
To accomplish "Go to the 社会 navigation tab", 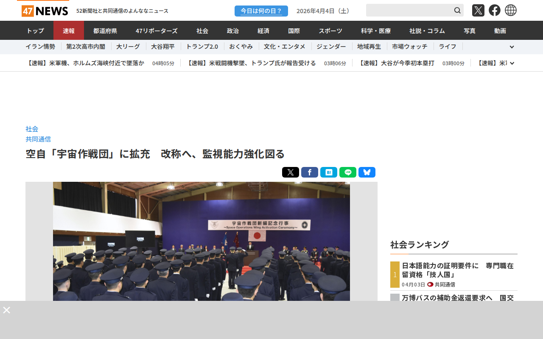I will 202,31.
